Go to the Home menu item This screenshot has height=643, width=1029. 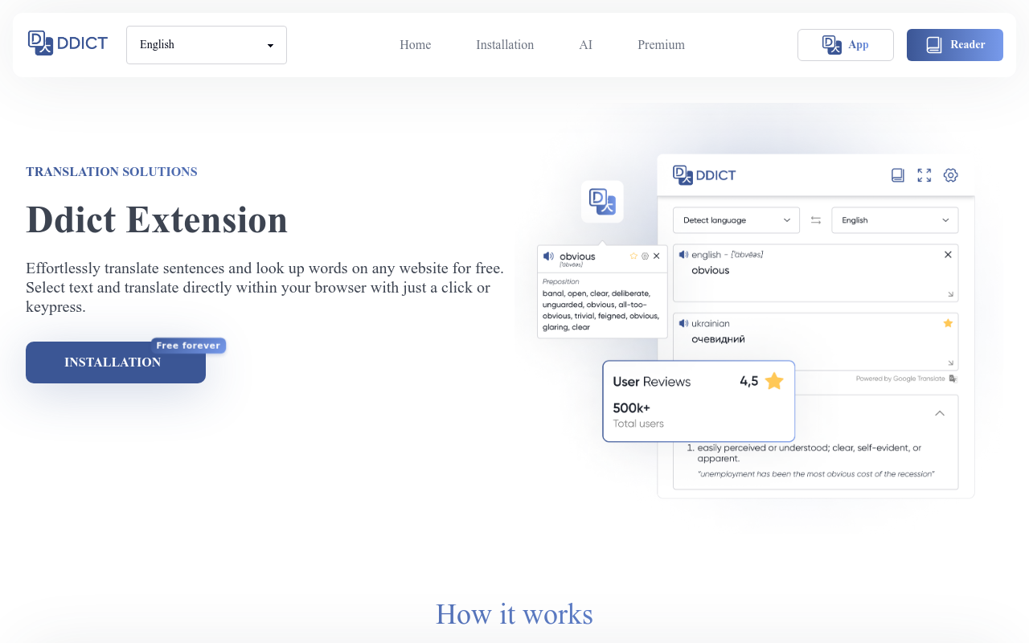(x=416, y=45)
